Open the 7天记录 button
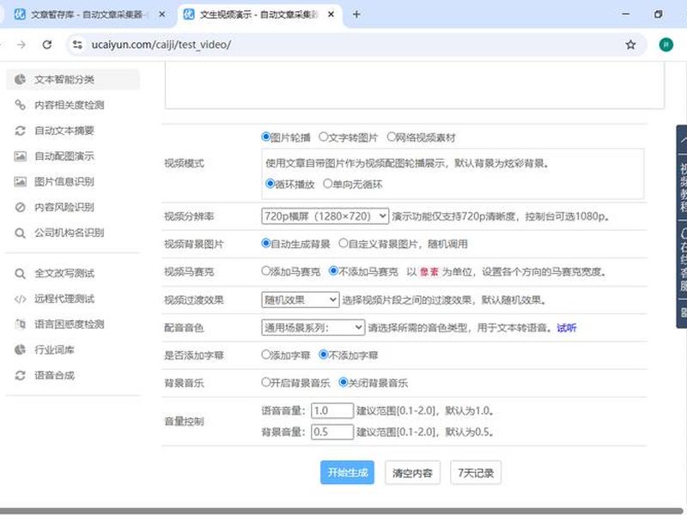This screenshot has height=515, width=687. [476, 473]
